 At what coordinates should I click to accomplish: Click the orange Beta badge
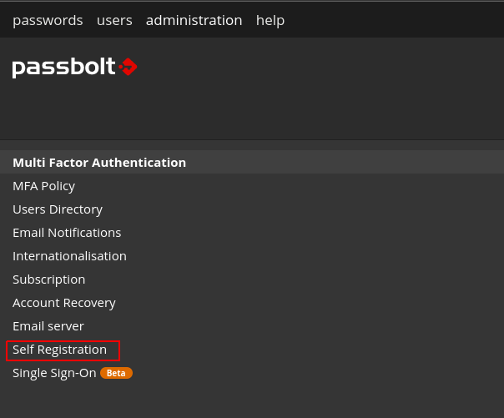[116, 373]
